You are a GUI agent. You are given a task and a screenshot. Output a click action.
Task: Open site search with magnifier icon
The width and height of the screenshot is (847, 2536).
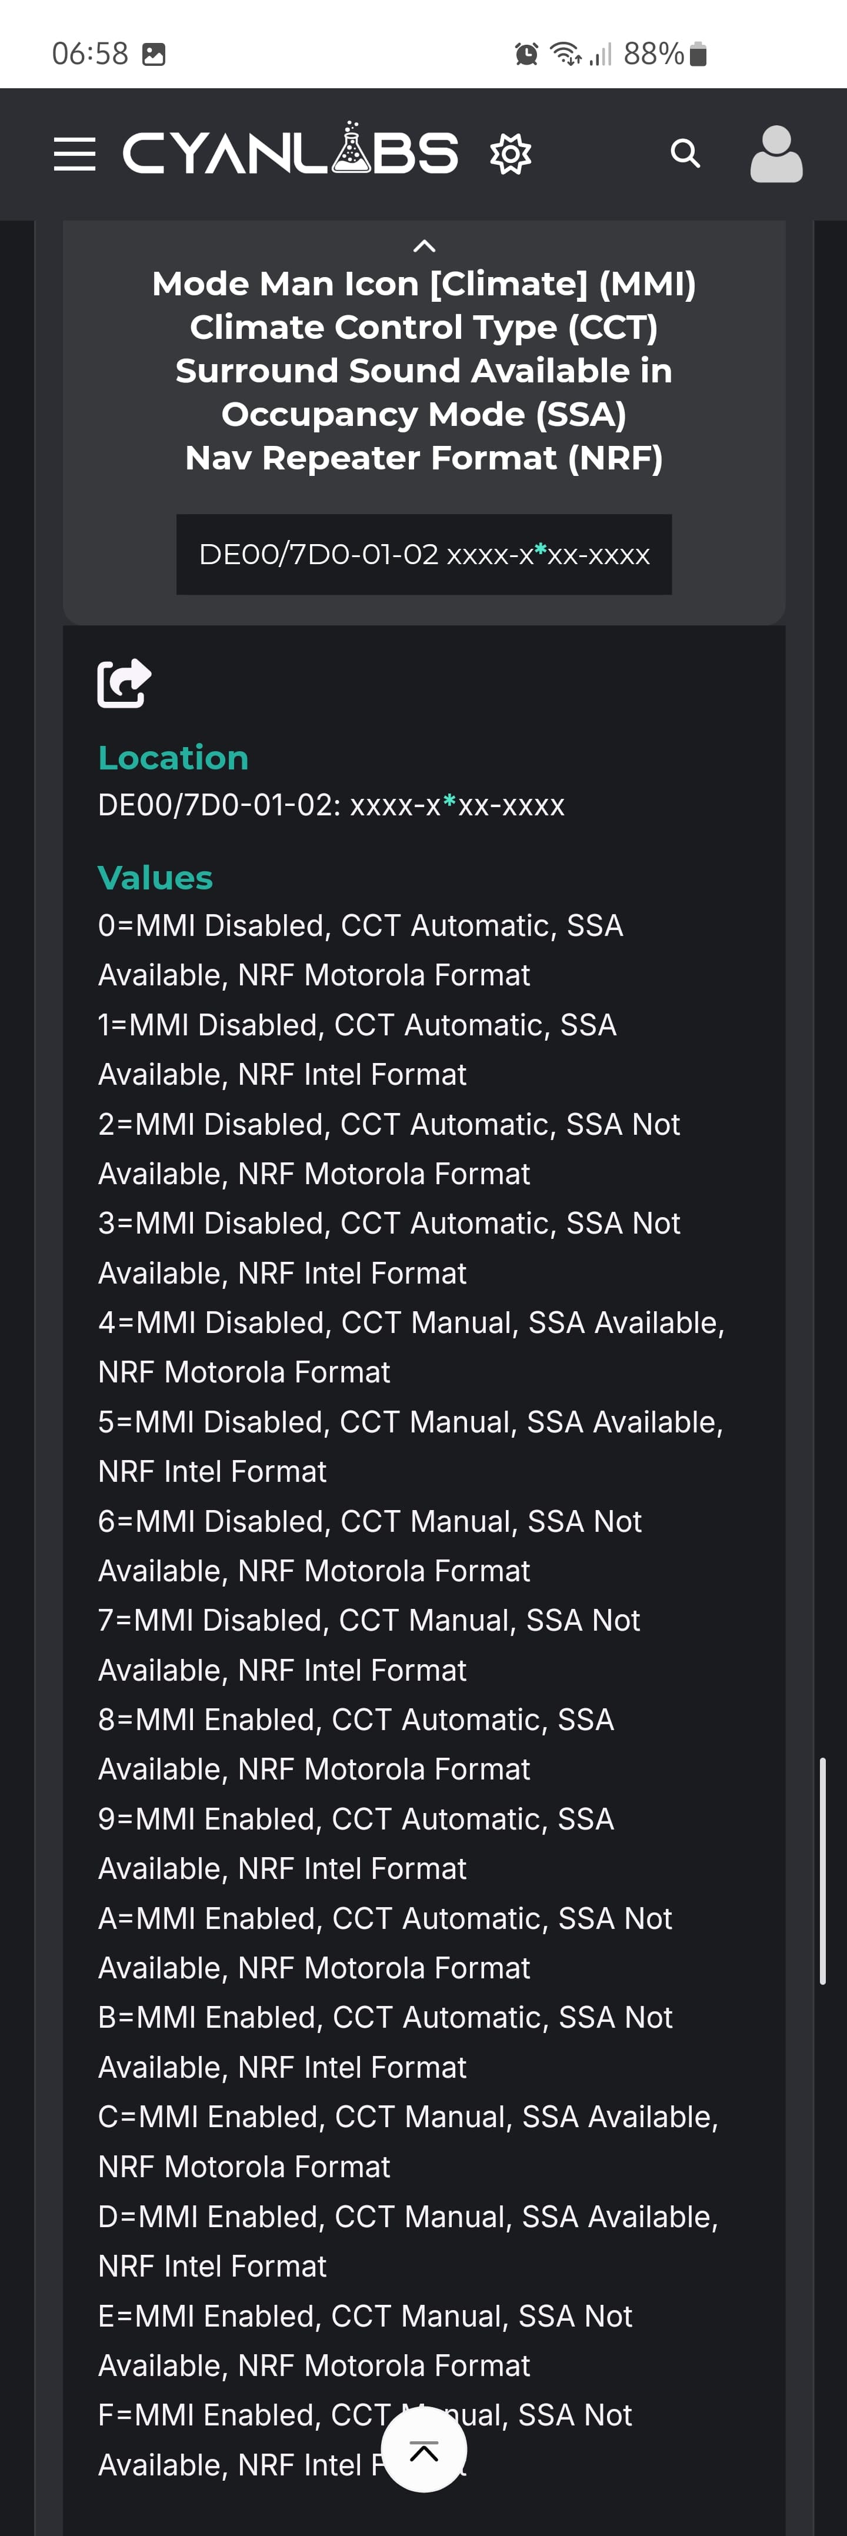point(685,154)
